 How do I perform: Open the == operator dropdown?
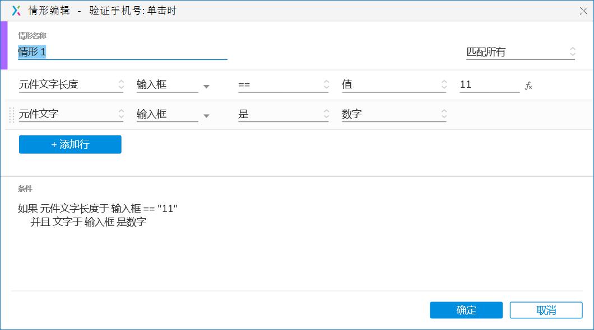[284, 84]
